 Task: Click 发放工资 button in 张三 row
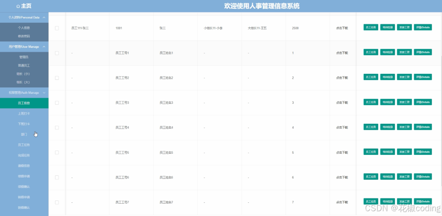[404, 28]
